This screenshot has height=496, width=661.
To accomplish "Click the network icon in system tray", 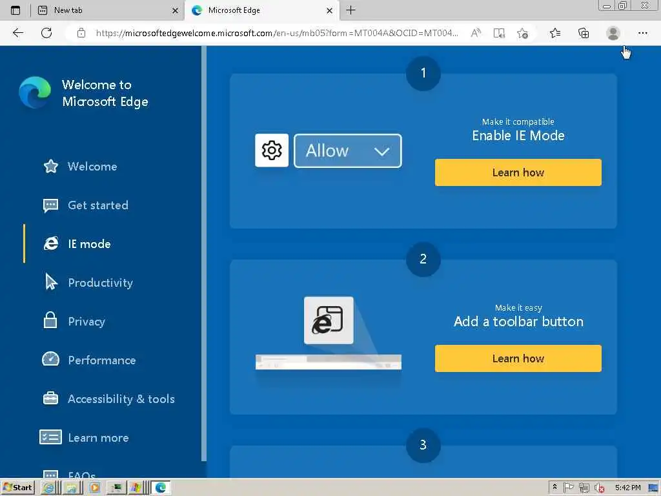I will click(584, 488).
